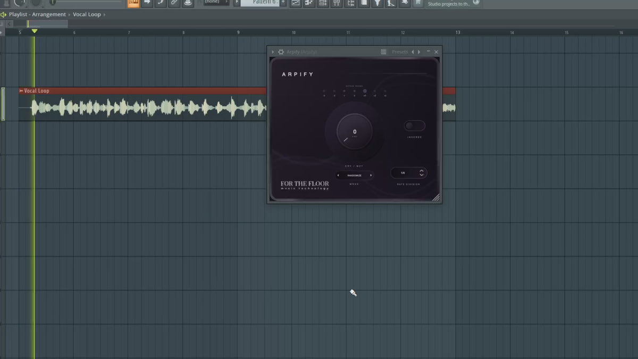Image resolution: width=638 pixels, height=359 pixels.
Task: Open the Playlist view from the toolbar
Action: [296, 3]
